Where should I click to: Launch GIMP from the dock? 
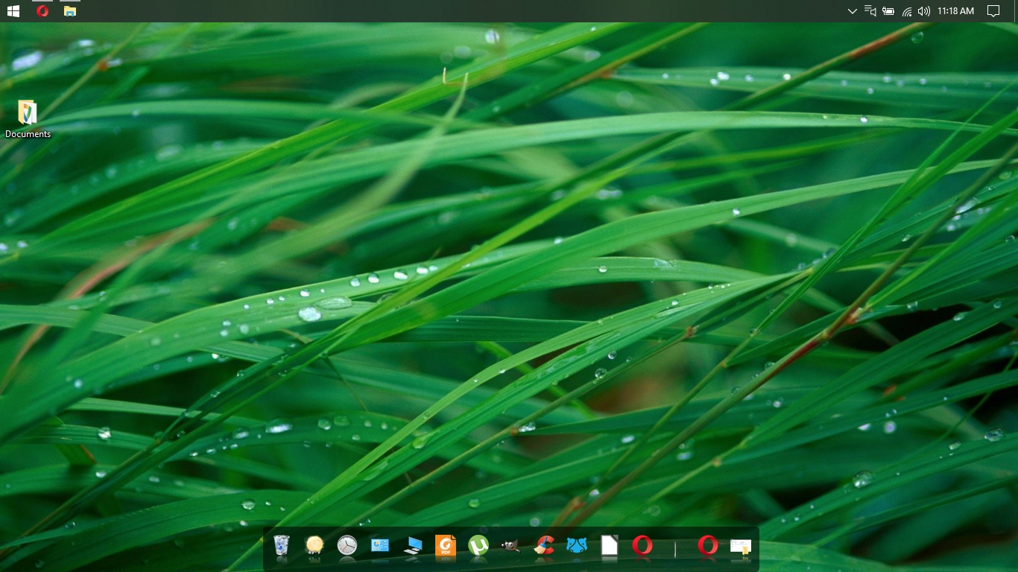511,546
